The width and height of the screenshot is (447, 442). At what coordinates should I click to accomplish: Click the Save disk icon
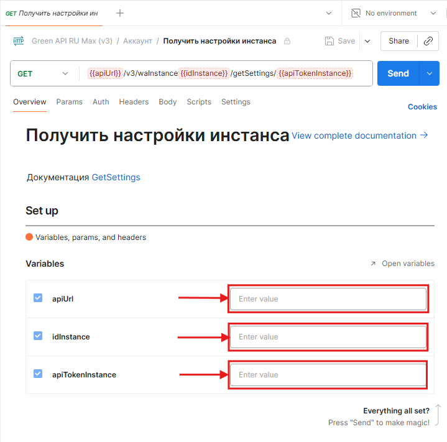pyautogui.click(x=329, y=41)
